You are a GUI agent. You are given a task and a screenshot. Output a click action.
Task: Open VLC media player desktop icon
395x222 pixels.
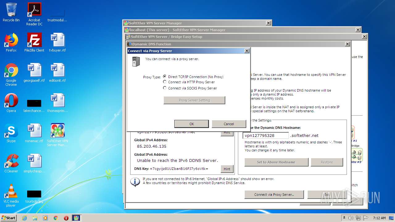(11, 195)
